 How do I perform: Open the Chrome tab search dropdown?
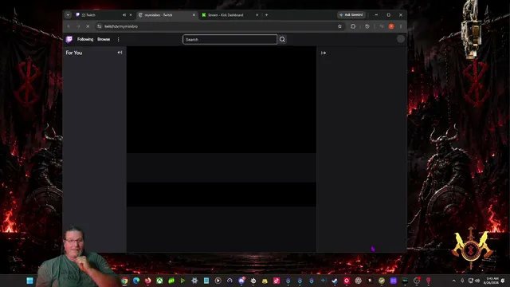(x=68, y=15)
